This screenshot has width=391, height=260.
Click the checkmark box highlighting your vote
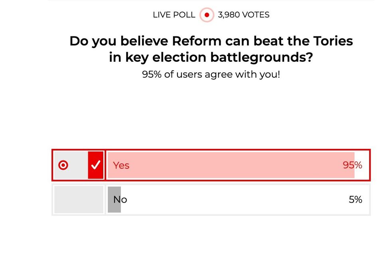click(x=96, y=164)
